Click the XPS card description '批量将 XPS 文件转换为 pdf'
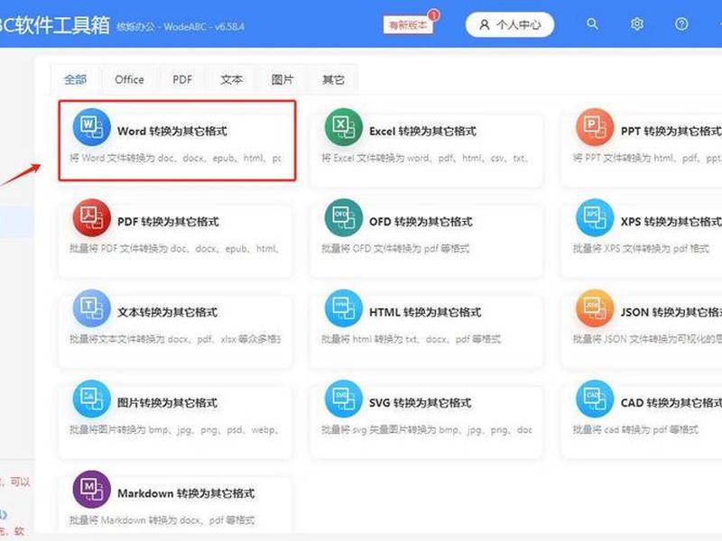The height and width of the screenshot is (541, 722). coord(641,249)
